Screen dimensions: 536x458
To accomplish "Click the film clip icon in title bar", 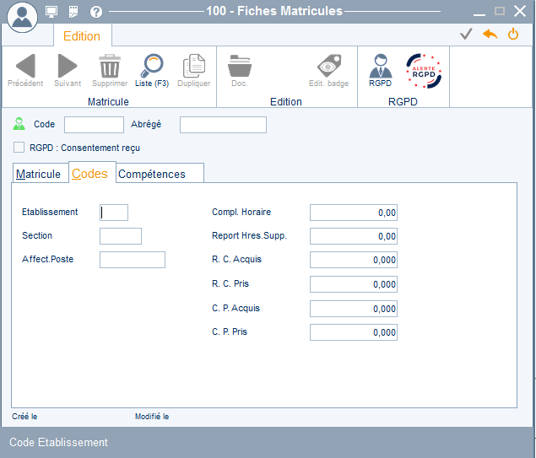I will (73, 12).
